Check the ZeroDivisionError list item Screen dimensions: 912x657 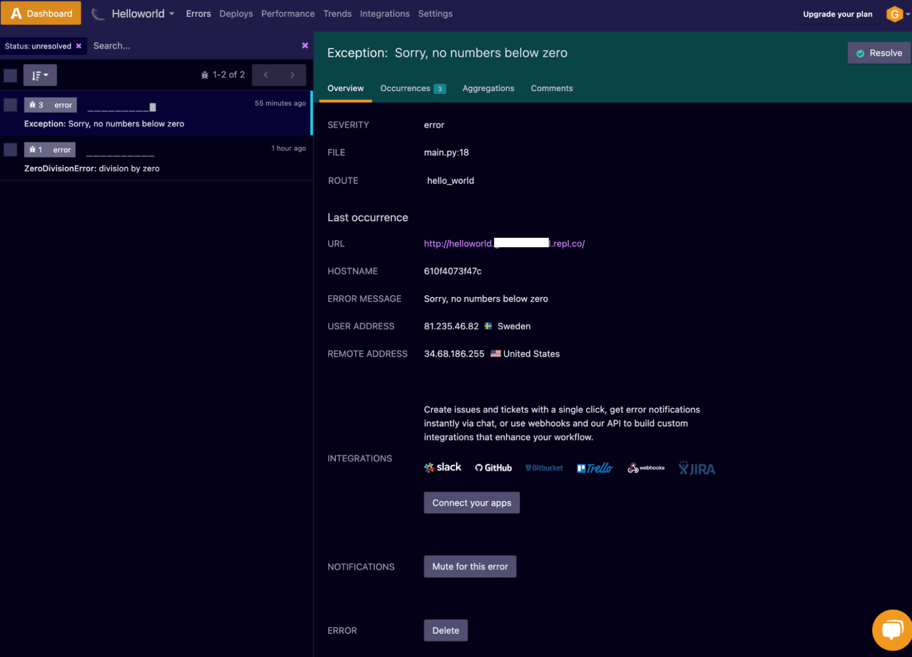[x=10, y=149]
